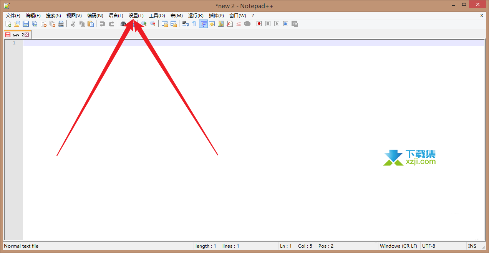Open the user defined language dialog icon
The width and height of the screenshot is (489, 253).
(212, 24)
